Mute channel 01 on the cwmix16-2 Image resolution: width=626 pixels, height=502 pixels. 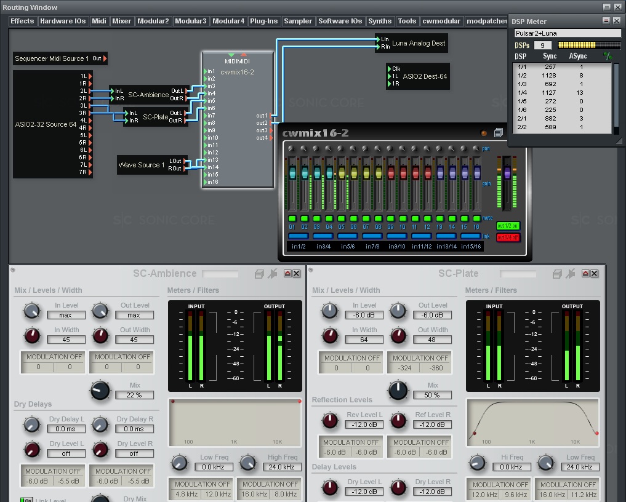tap(292, 218)
